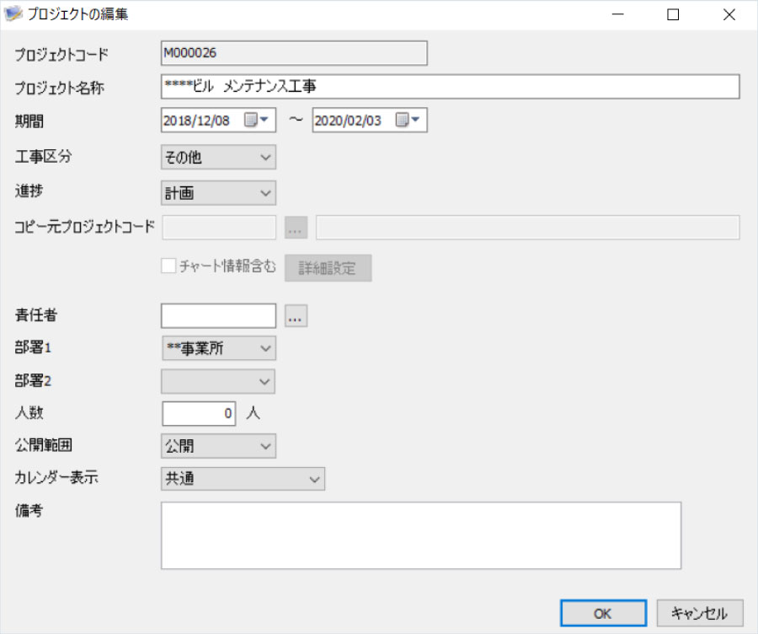Image resolution: width=758 pixels, height=634 pixels.
Task: Maximize the dialog window
Action: tap(673, 14)
